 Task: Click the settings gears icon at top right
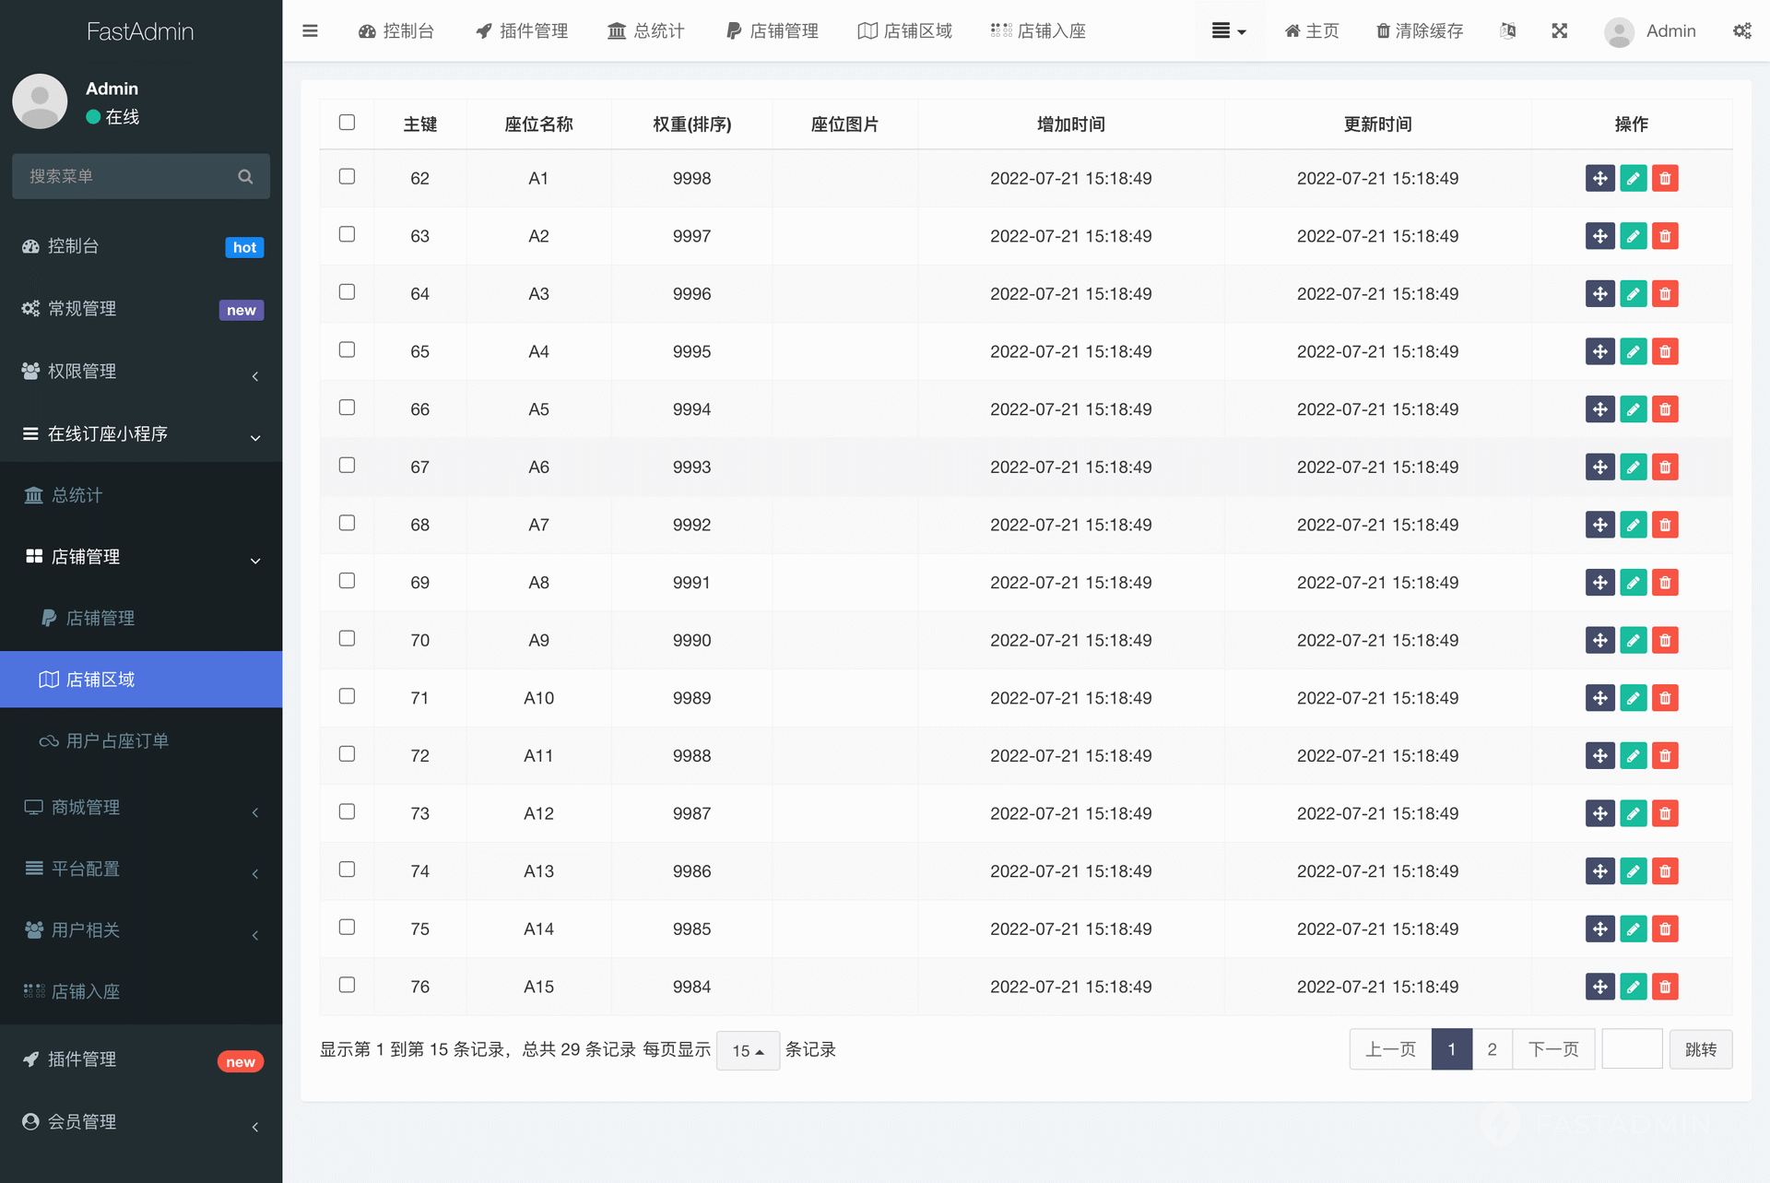point(1741,30)
